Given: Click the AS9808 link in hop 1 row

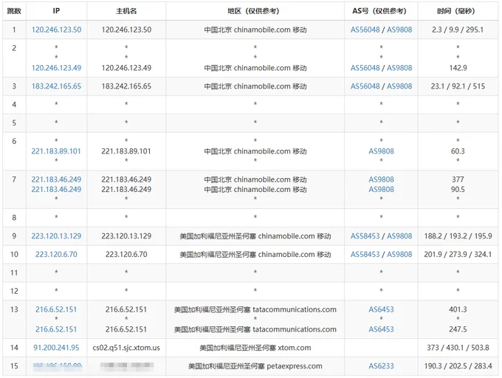Looking at the screenshot, I should tap(399, 30).
